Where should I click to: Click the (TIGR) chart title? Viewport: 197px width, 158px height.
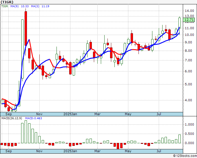tap(7, 2)
